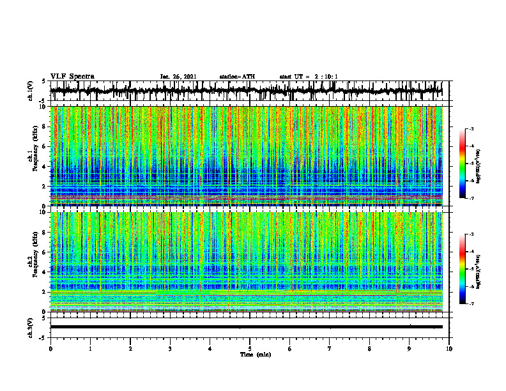Select the "Jan. 26, 2021" date text

coord(178,77)
